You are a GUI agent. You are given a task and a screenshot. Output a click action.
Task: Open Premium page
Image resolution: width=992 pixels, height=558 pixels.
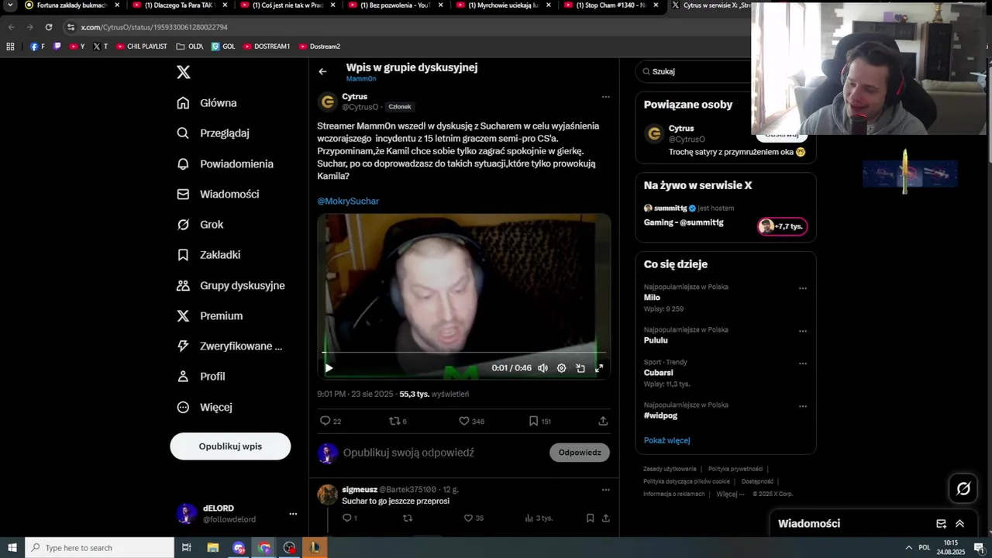(x=209, y=315)
